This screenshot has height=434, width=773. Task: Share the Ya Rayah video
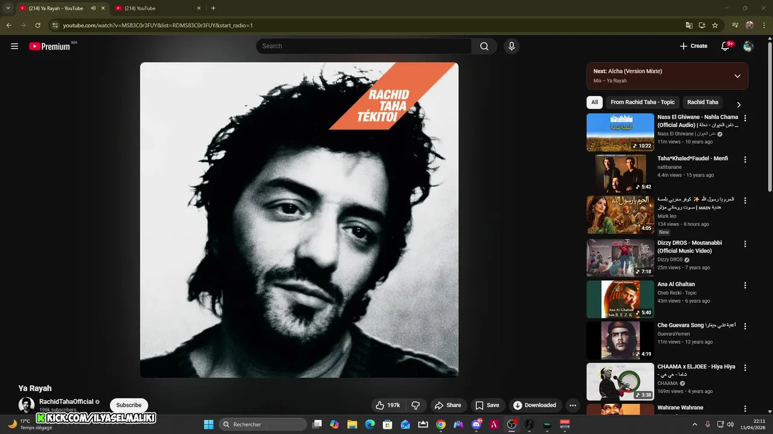click(447, 405)
